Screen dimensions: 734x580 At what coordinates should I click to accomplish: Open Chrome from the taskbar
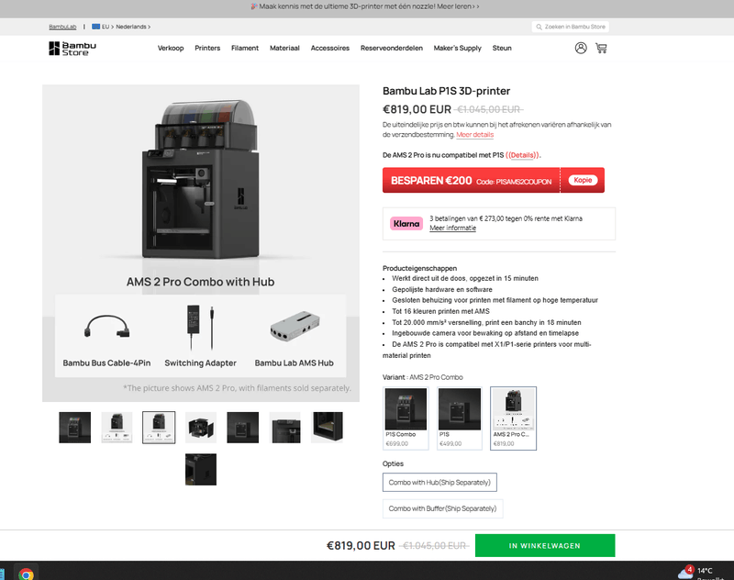point(26,574)
